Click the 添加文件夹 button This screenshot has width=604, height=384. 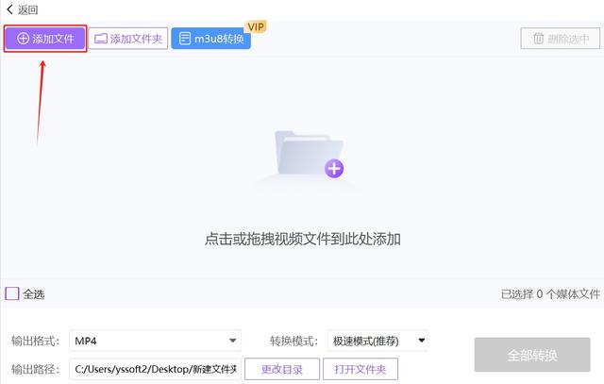tap(128, 39)
